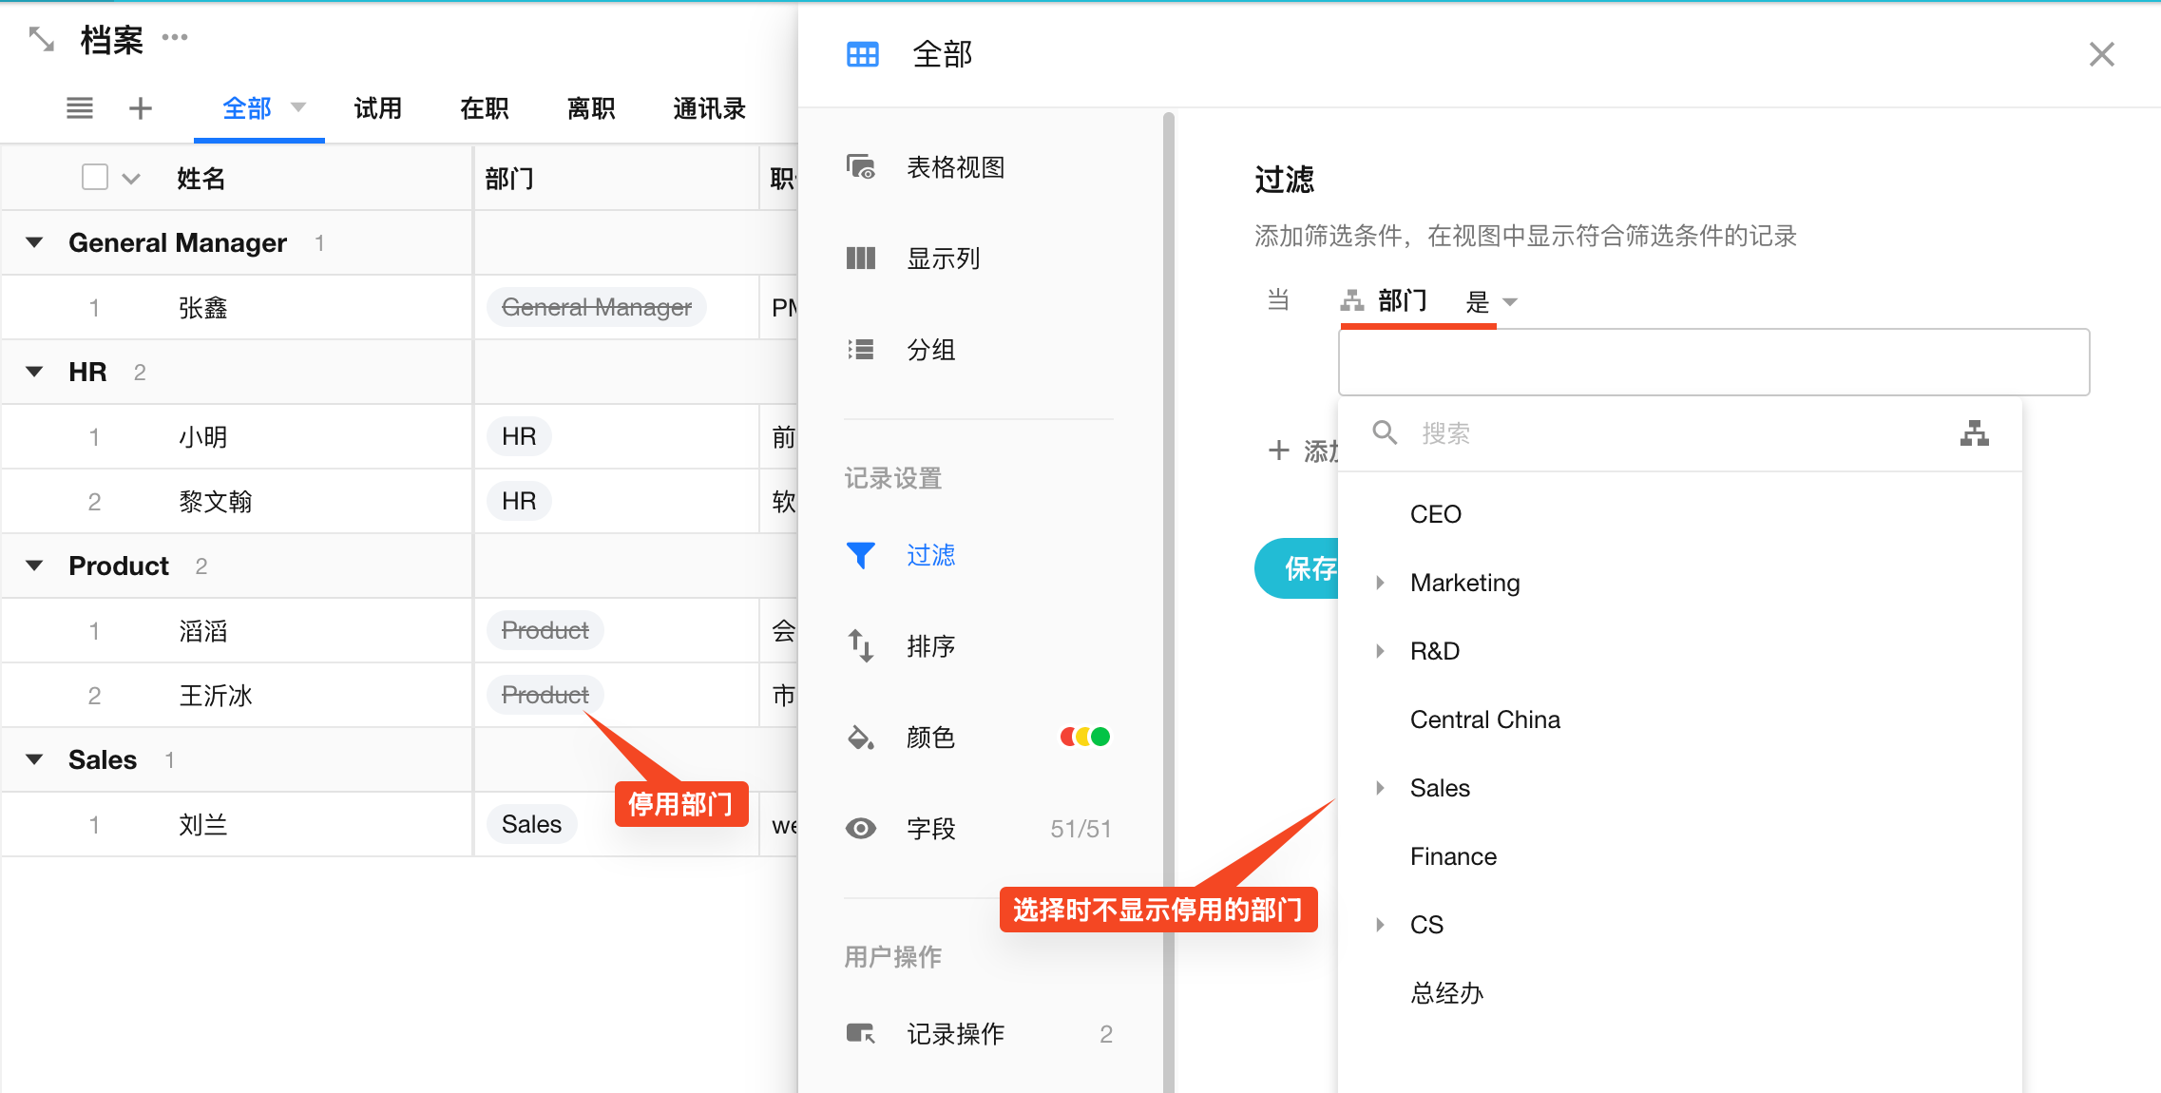
Task: Click the plus icon to add view
Action: pyautogui.click(x=141, y=108)
